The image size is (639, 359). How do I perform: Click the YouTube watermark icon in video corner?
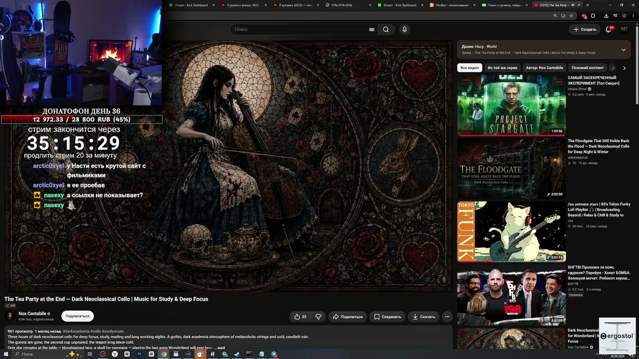[443, 280]
